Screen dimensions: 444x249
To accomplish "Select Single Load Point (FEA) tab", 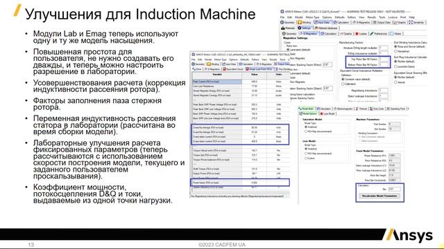I will click(259, 69).
